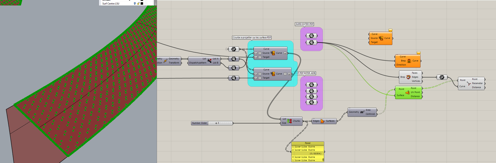Click the Move component arrow icon

(165, 61)
